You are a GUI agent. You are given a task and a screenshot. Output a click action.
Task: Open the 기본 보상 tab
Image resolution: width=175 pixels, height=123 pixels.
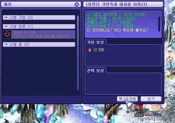[96, 42]
